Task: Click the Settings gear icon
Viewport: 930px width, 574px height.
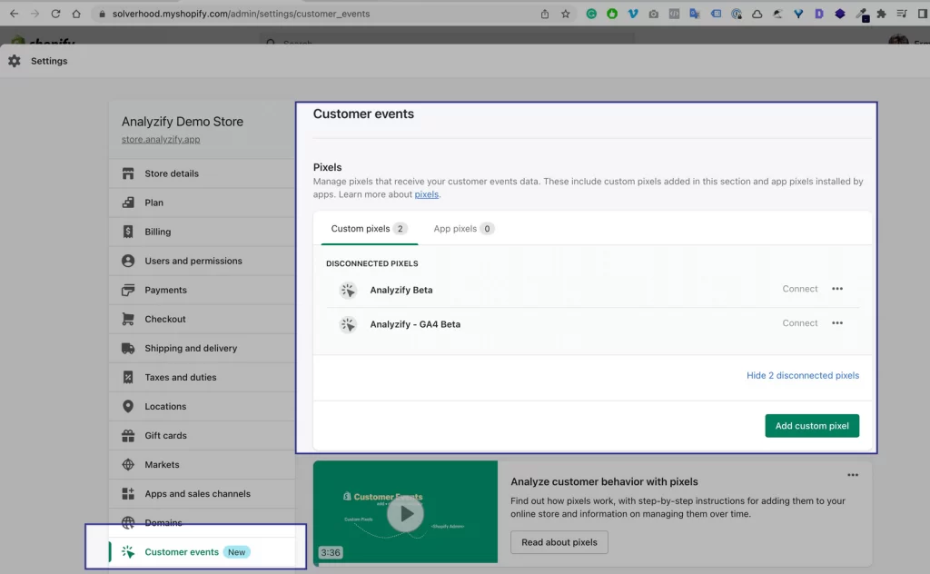Action: (15, 61)
